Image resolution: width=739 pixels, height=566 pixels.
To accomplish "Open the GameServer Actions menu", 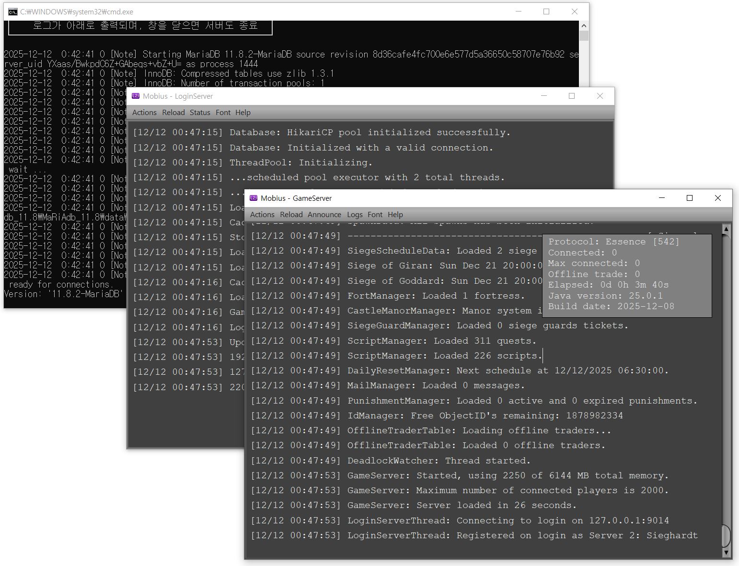I will [262, 215].
